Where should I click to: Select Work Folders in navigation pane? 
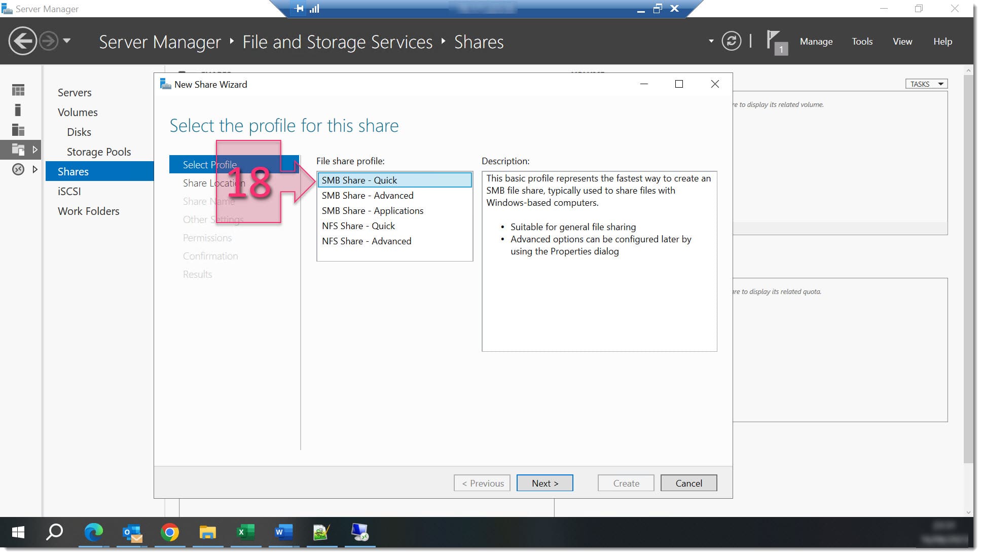(89, 211)
